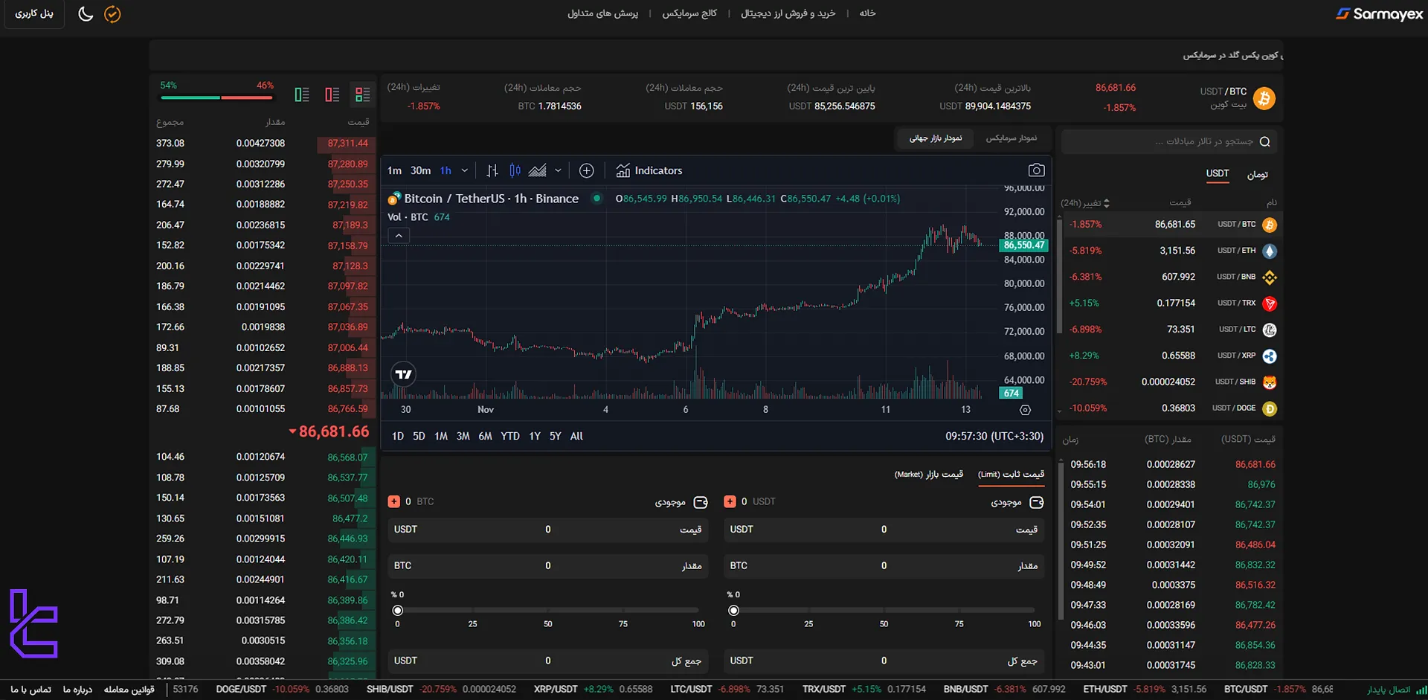Select the USDT market tab
Viewport: 1428px width, 700px height.
[x=1217, y=174]
